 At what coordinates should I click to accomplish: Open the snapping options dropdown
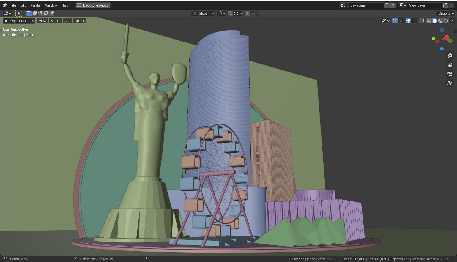coord(238,13)
